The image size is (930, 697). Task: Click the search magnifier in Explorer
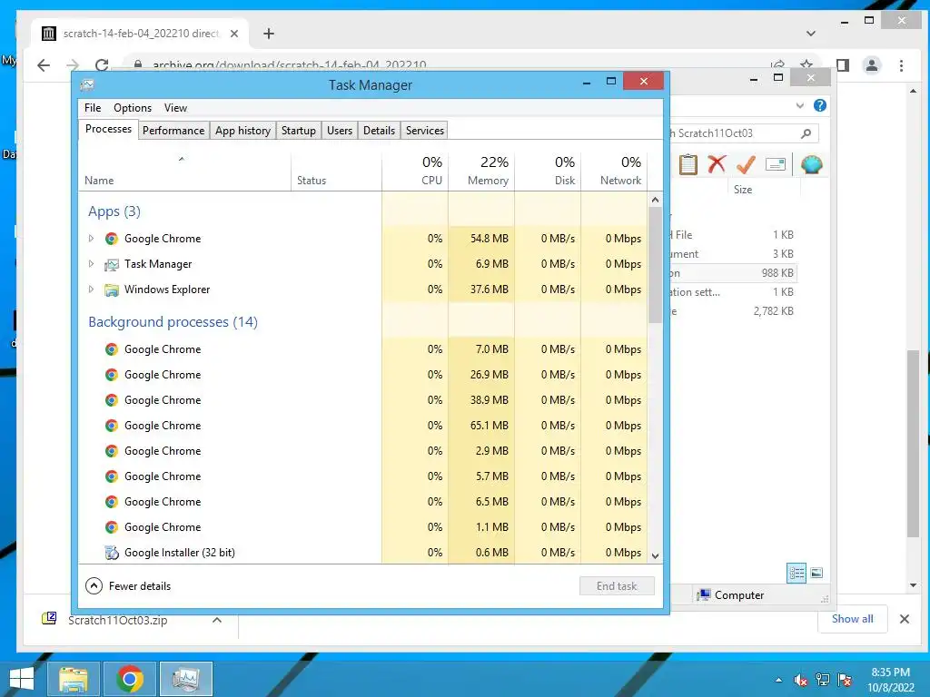pos(806,133)
